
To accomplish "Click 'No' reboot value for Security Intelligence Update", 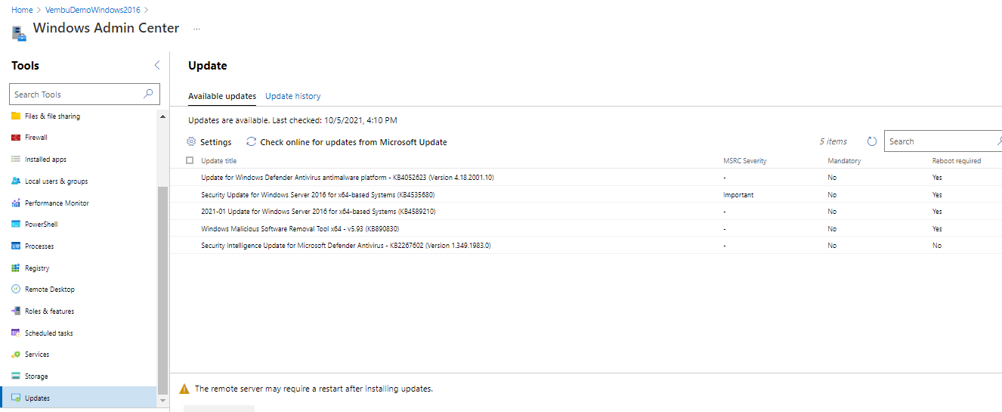I will [x=937, y=246].
